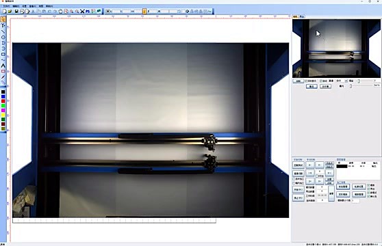The image size is (382, 246).
Task: Open the small dropdown under the camera preview
Action: 346,81
